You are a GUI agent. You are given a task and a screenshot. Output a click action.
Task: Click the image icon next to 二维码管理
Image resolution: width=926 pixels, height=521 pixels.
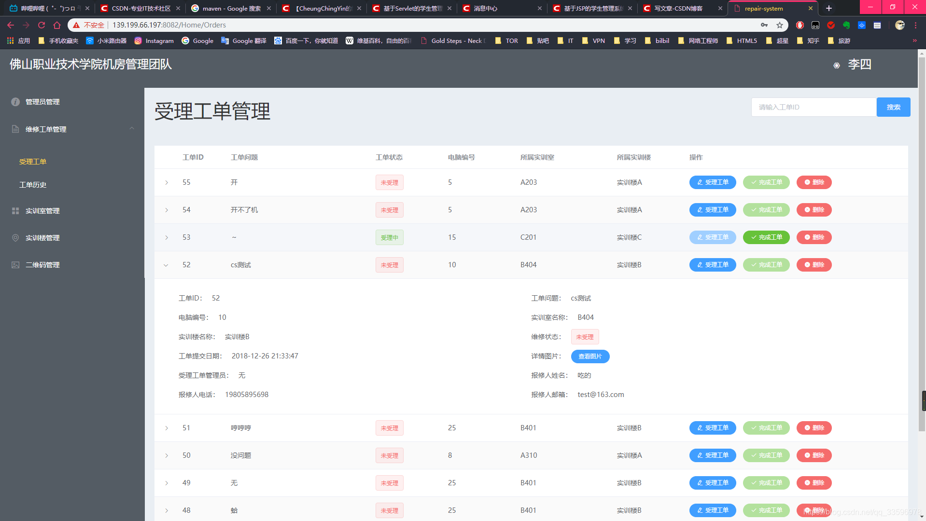(x=15, y=264)
